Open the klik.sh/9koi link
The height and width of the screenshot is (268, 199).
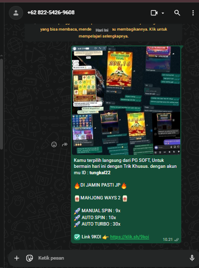click(130, 237)
